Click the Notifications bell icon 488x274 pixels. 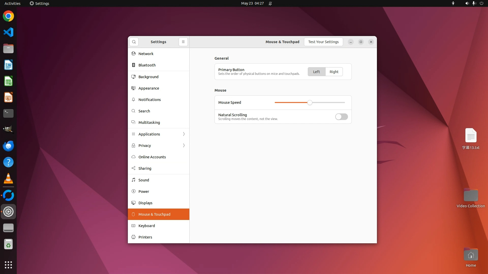133,100
